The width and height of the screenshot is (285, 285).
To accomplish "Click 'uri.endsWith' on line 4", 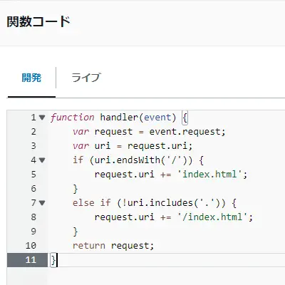I will 128,160.
